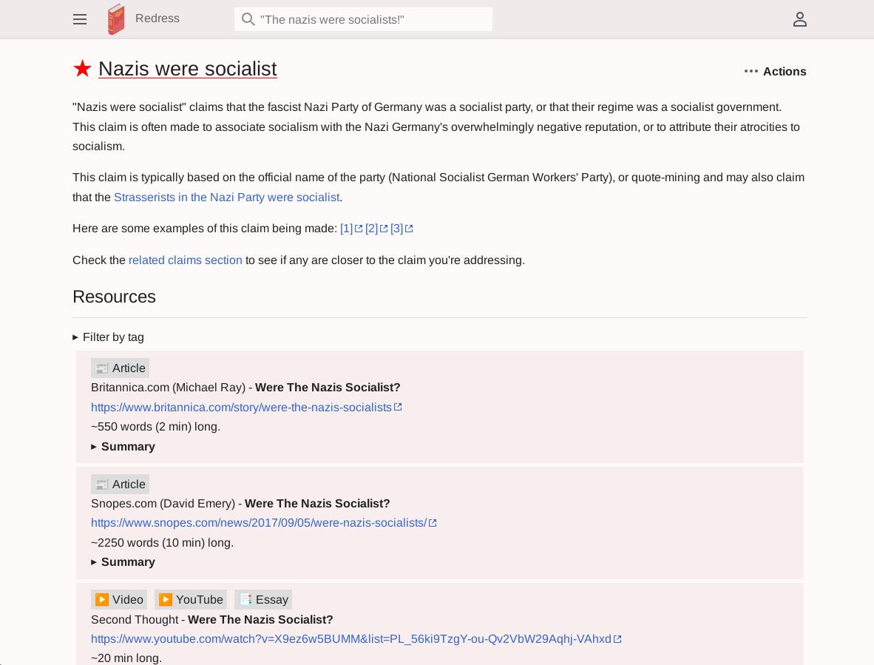Jump to the related claims section link

(x=185, y=260)
